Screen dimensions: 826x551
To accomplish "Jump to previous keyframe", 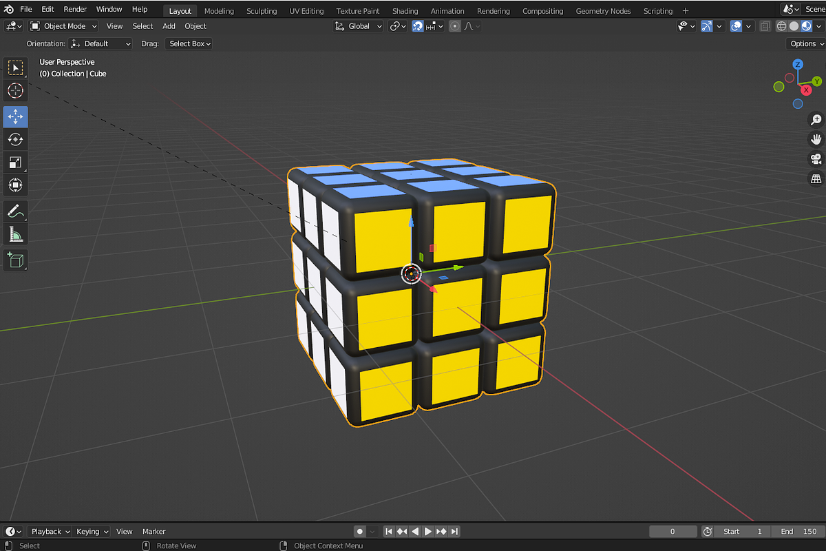I will click(402, 532).
